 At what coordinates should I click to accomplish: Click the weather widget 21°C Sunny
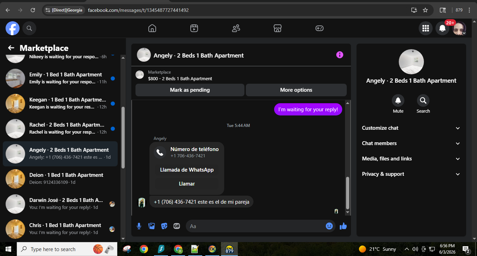point(377,249)
